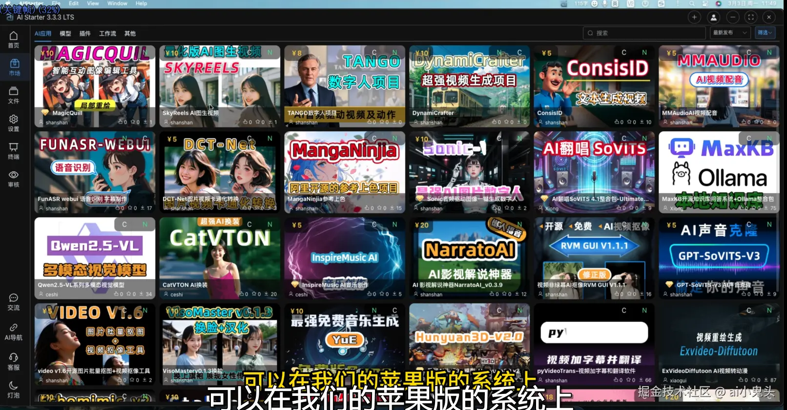This screenshot has width=787, height=410.
Task: Switch to the 模型 tab
Action: pos(65,34)
